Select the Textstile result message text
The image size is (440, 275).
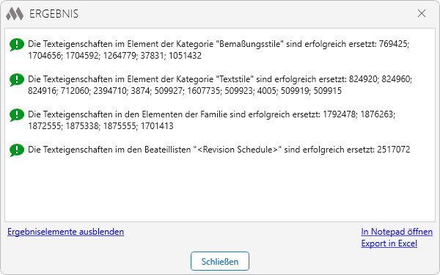click(x=220, y=85)
